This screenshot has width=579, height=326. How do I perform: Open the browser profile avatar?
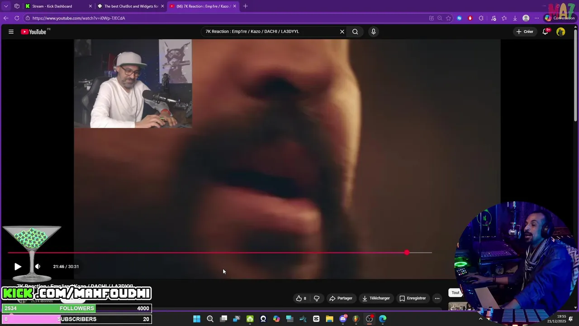(x=526, y=18)
